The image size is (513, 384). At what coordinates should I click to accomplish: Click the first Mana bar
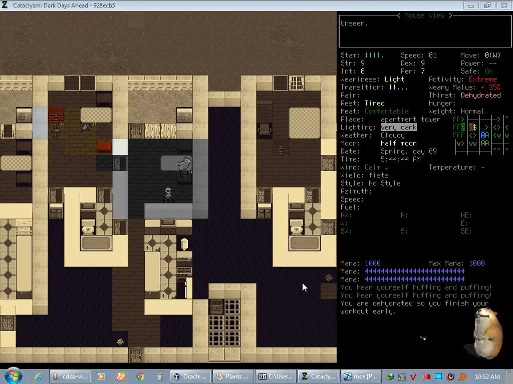(x=414, y=271)
